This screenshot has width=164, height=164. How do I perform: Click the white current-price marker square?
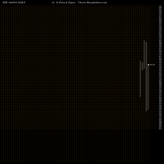coord(148,65)
